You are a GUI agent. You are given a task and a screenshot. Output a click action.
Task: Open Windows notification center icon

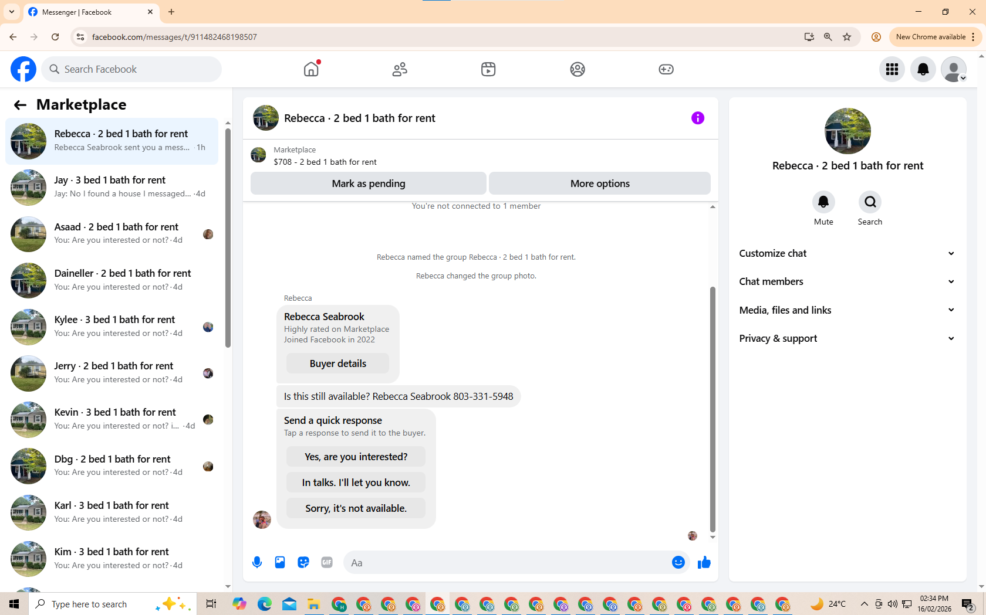tap(968, 604)
